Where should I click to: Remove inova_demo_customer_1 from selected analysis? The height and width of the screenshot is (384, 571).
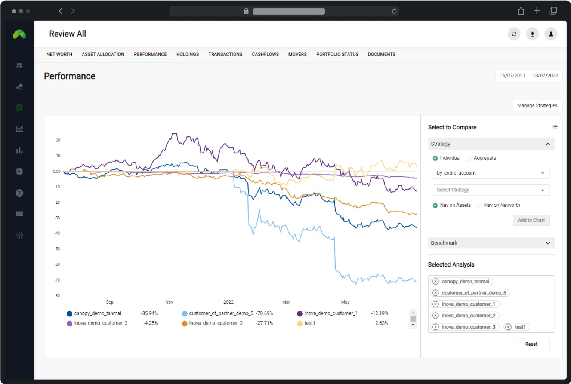(x=435, y=304)
